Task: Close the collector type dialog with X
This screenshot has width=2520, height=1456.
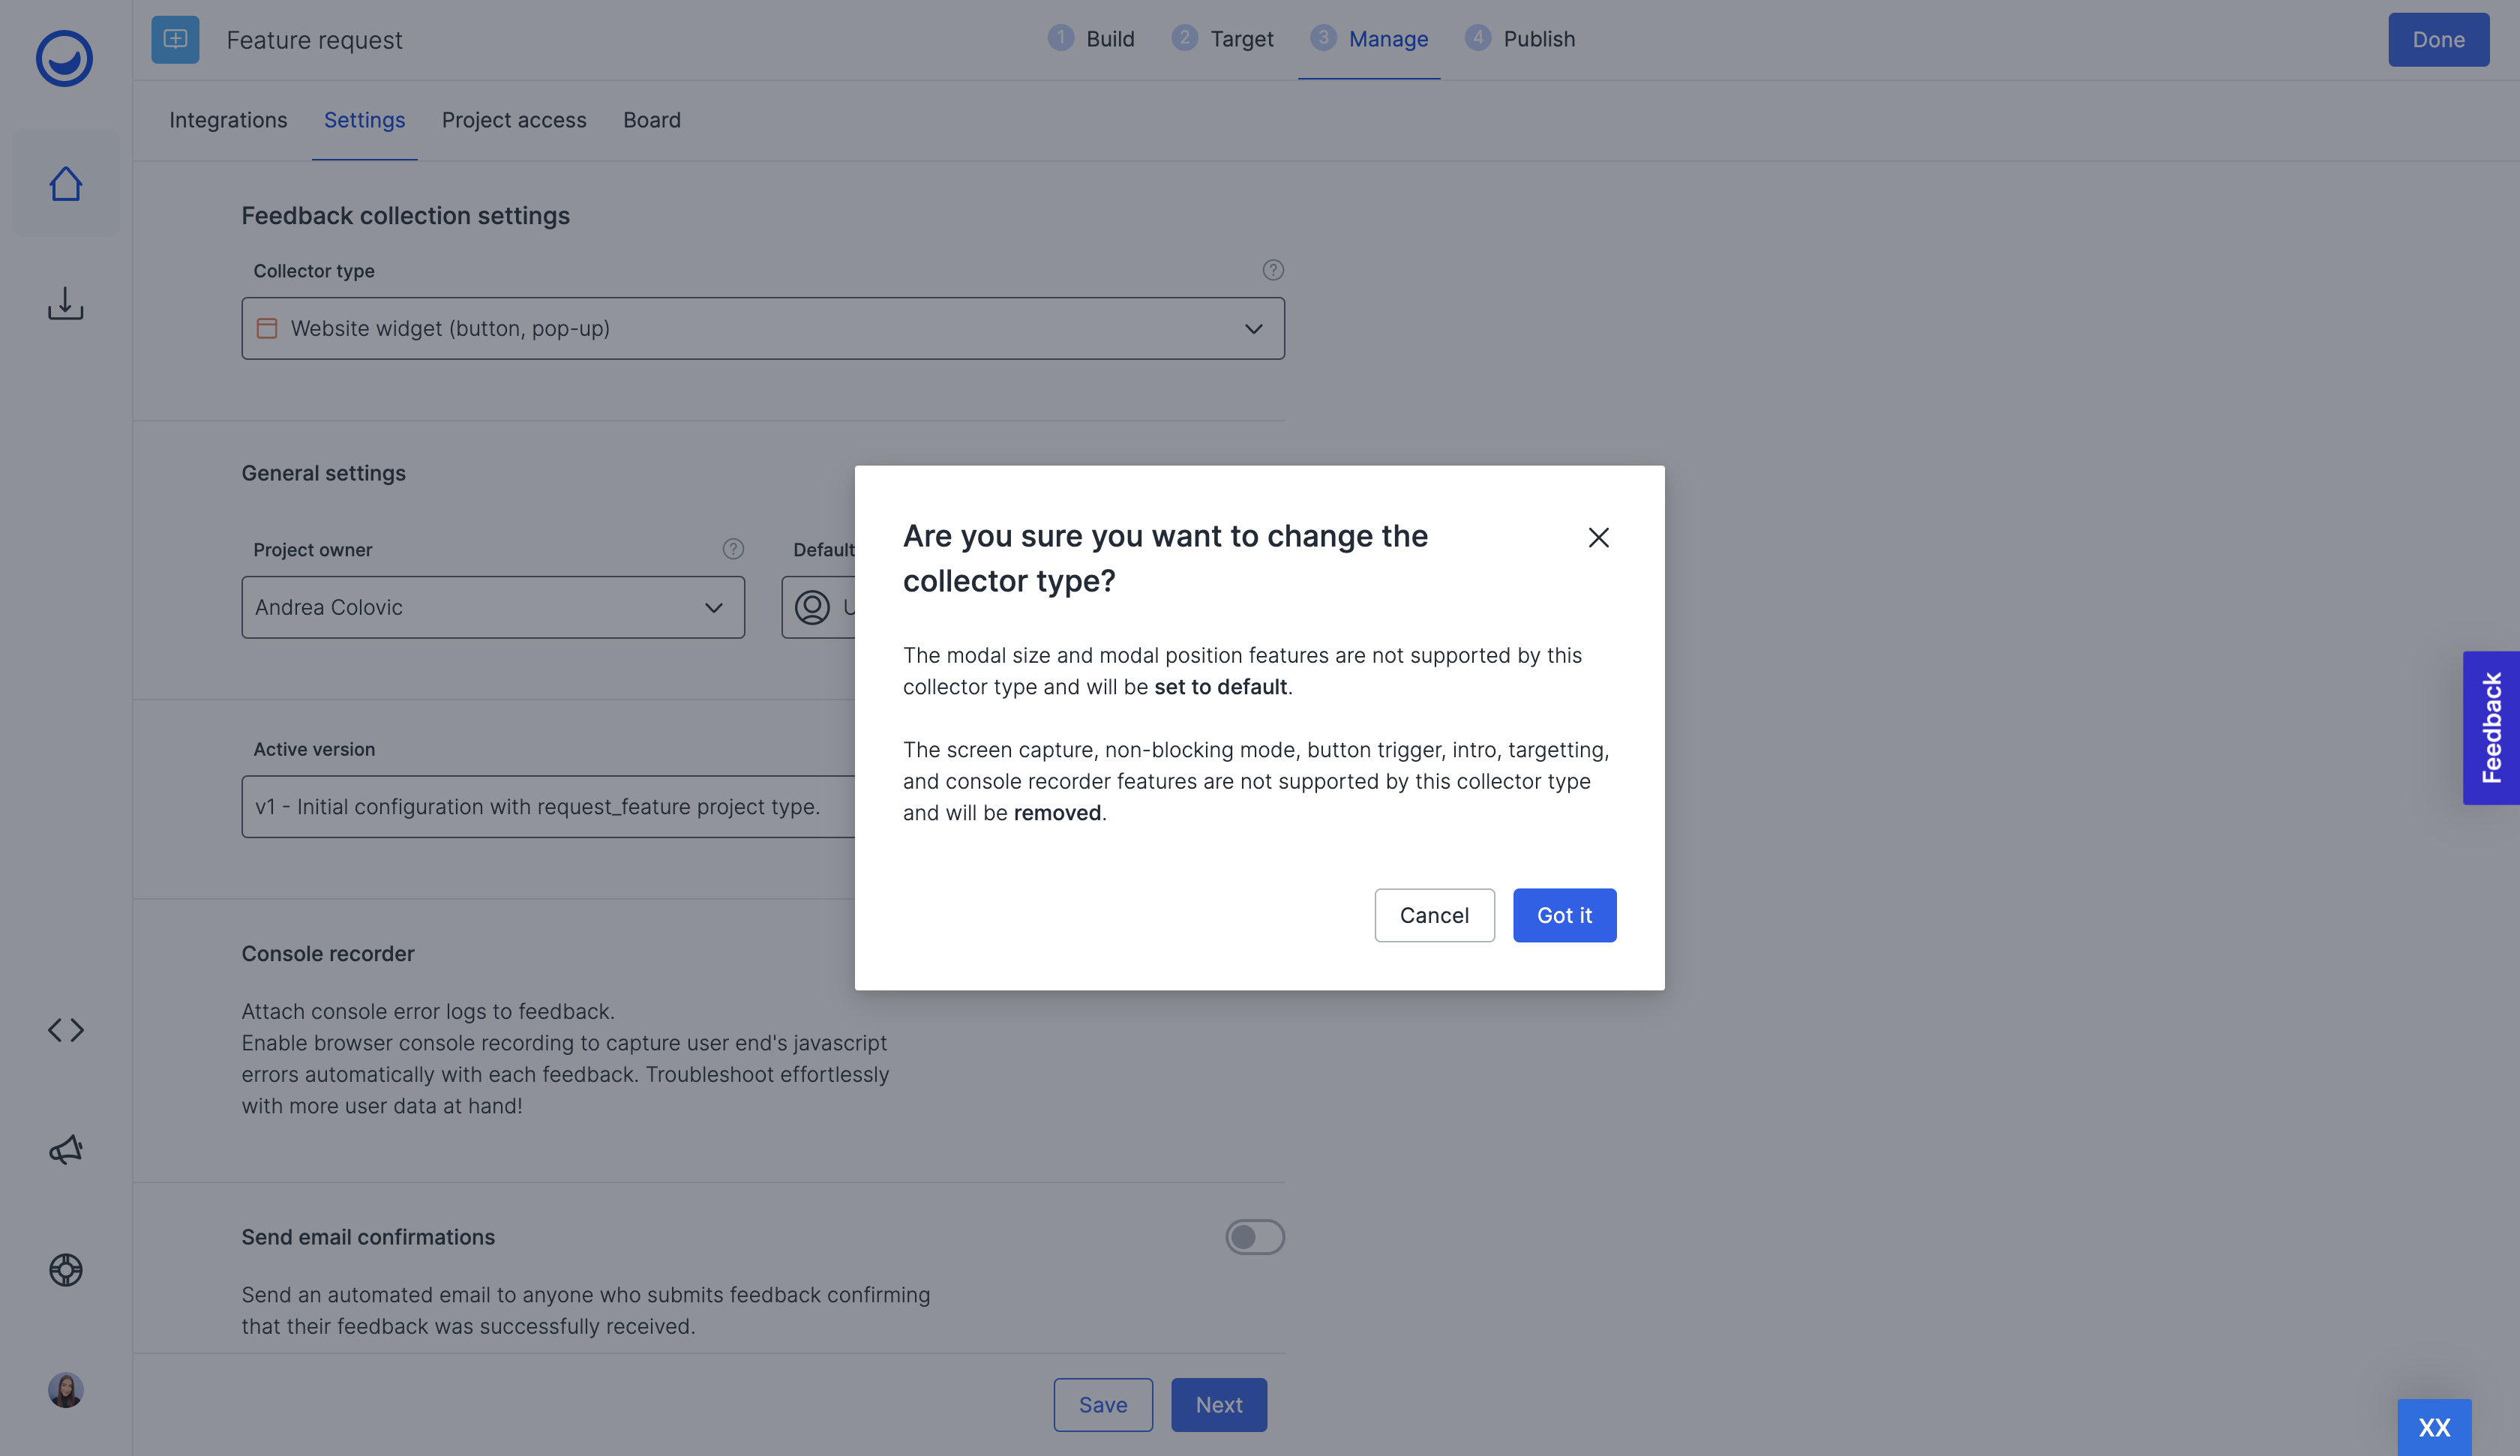Action: point(1598,538)
